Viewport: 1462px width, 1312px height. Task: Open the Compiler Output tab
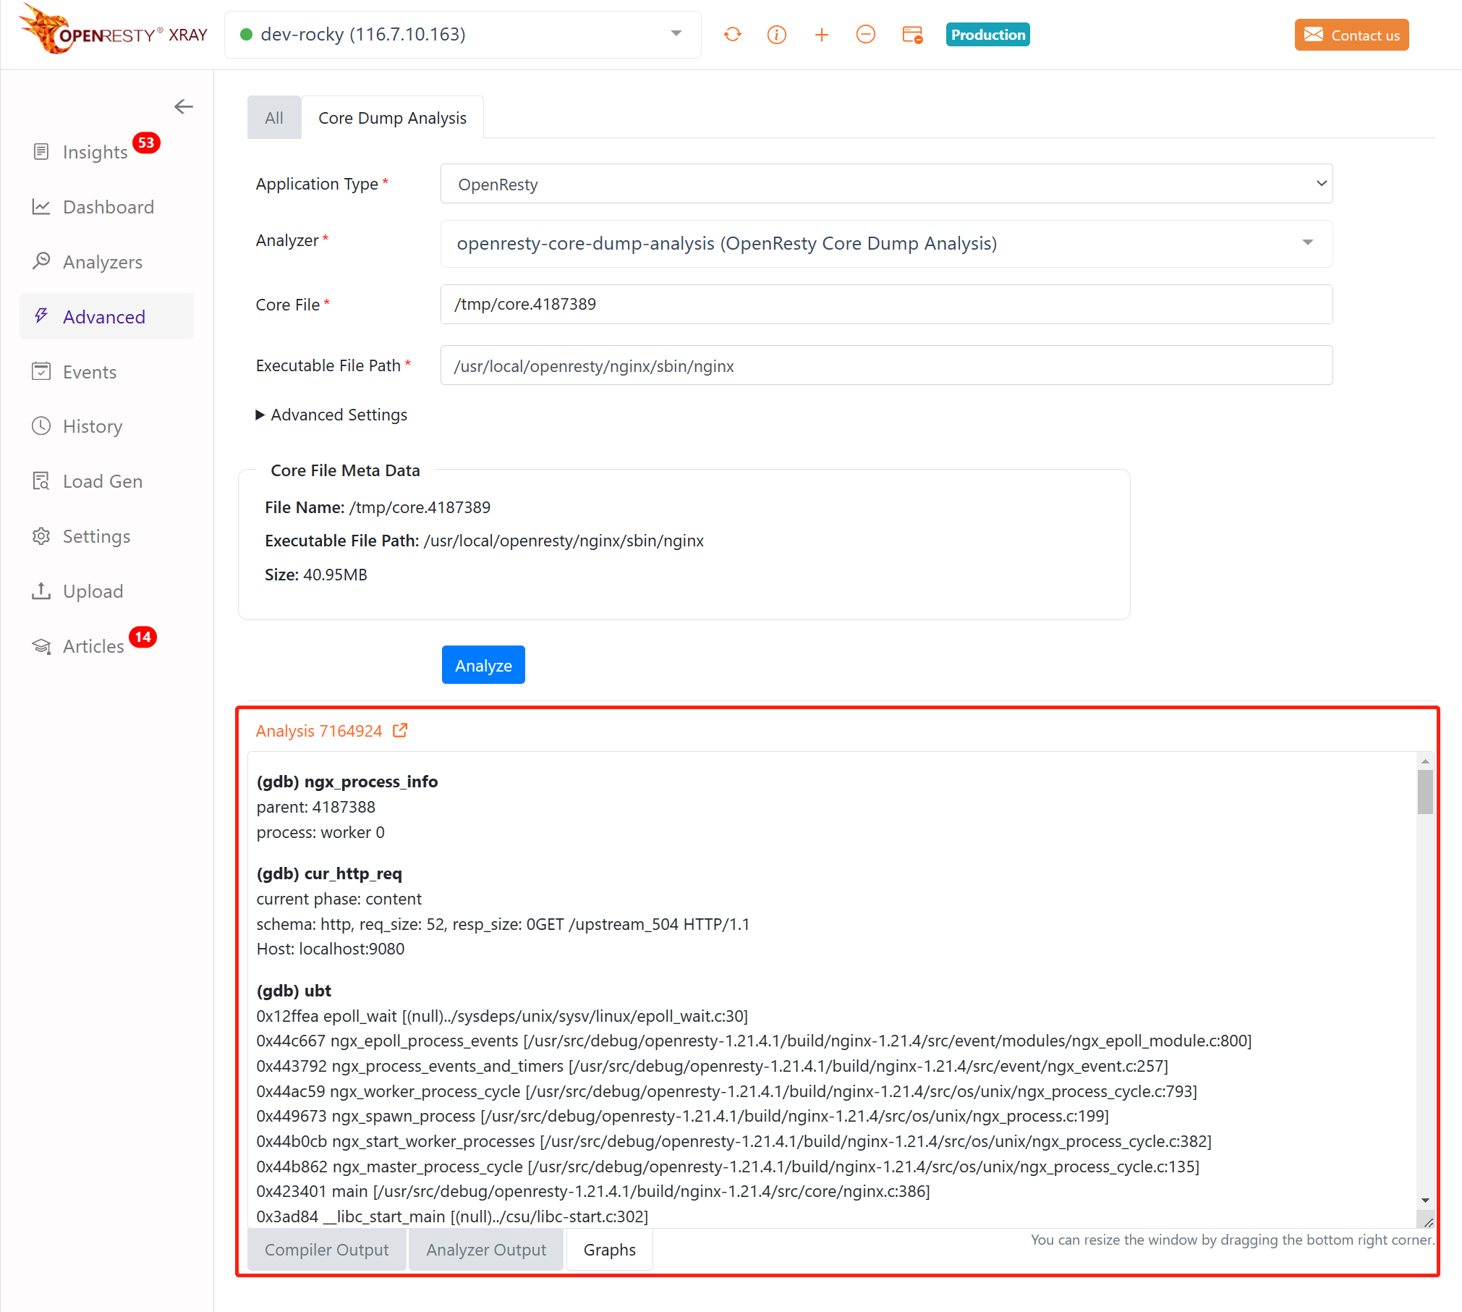326,1250
